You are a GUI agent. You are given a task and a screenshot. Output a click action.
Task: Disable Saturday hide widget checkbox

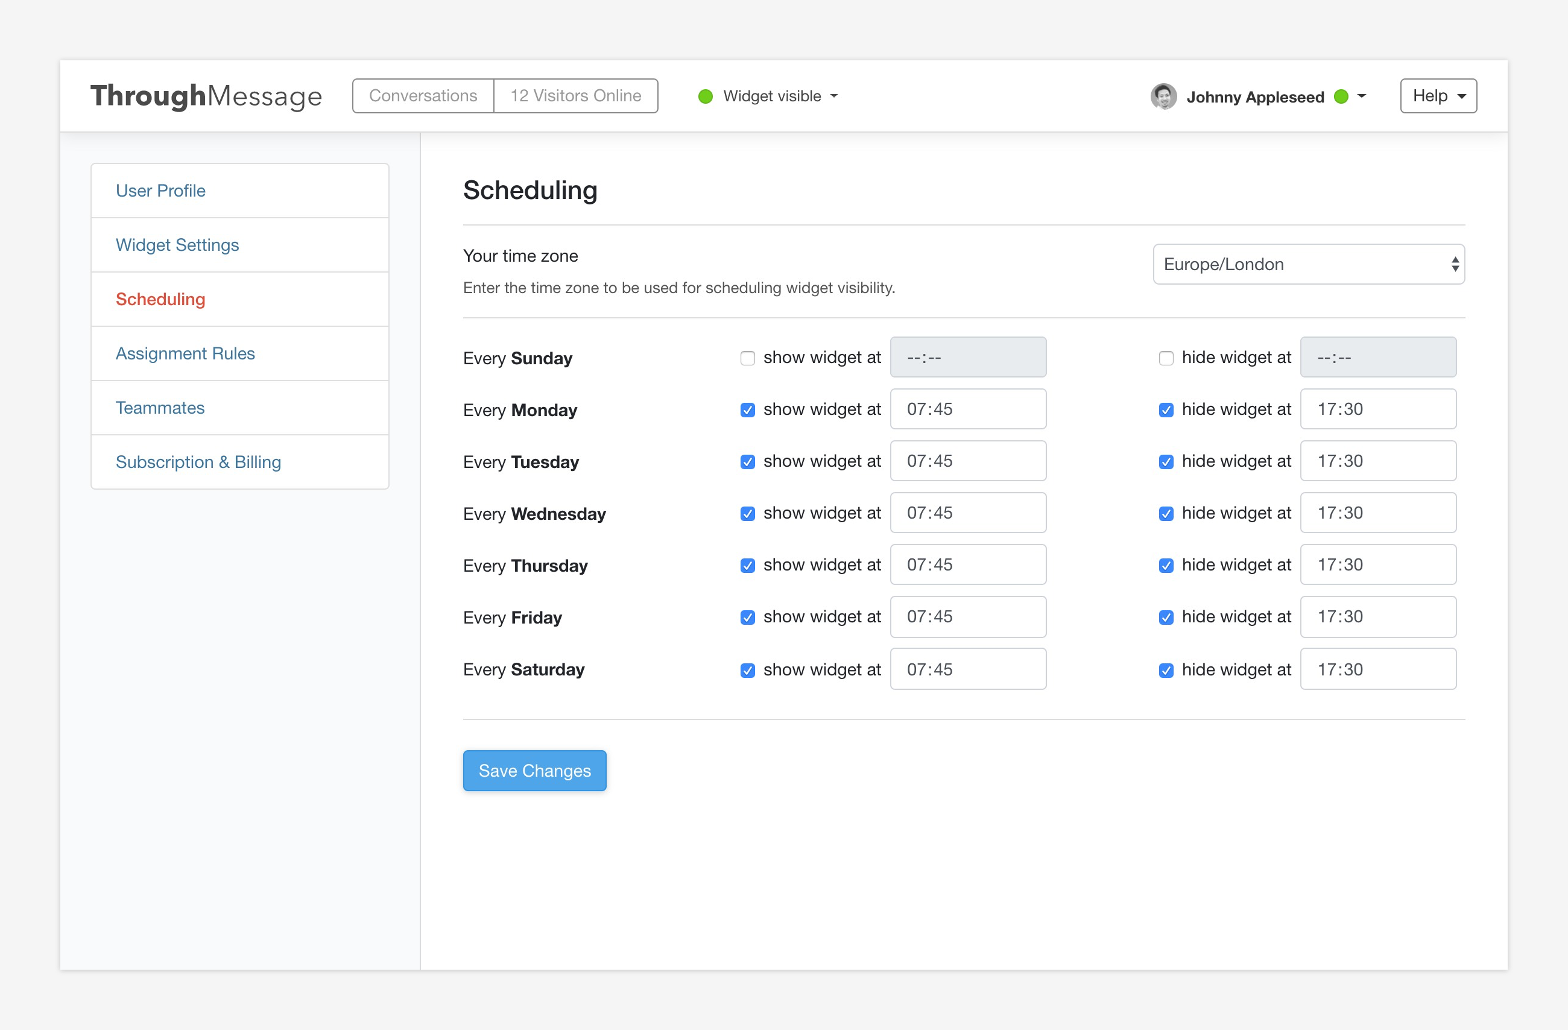[x=1166, y=670]
